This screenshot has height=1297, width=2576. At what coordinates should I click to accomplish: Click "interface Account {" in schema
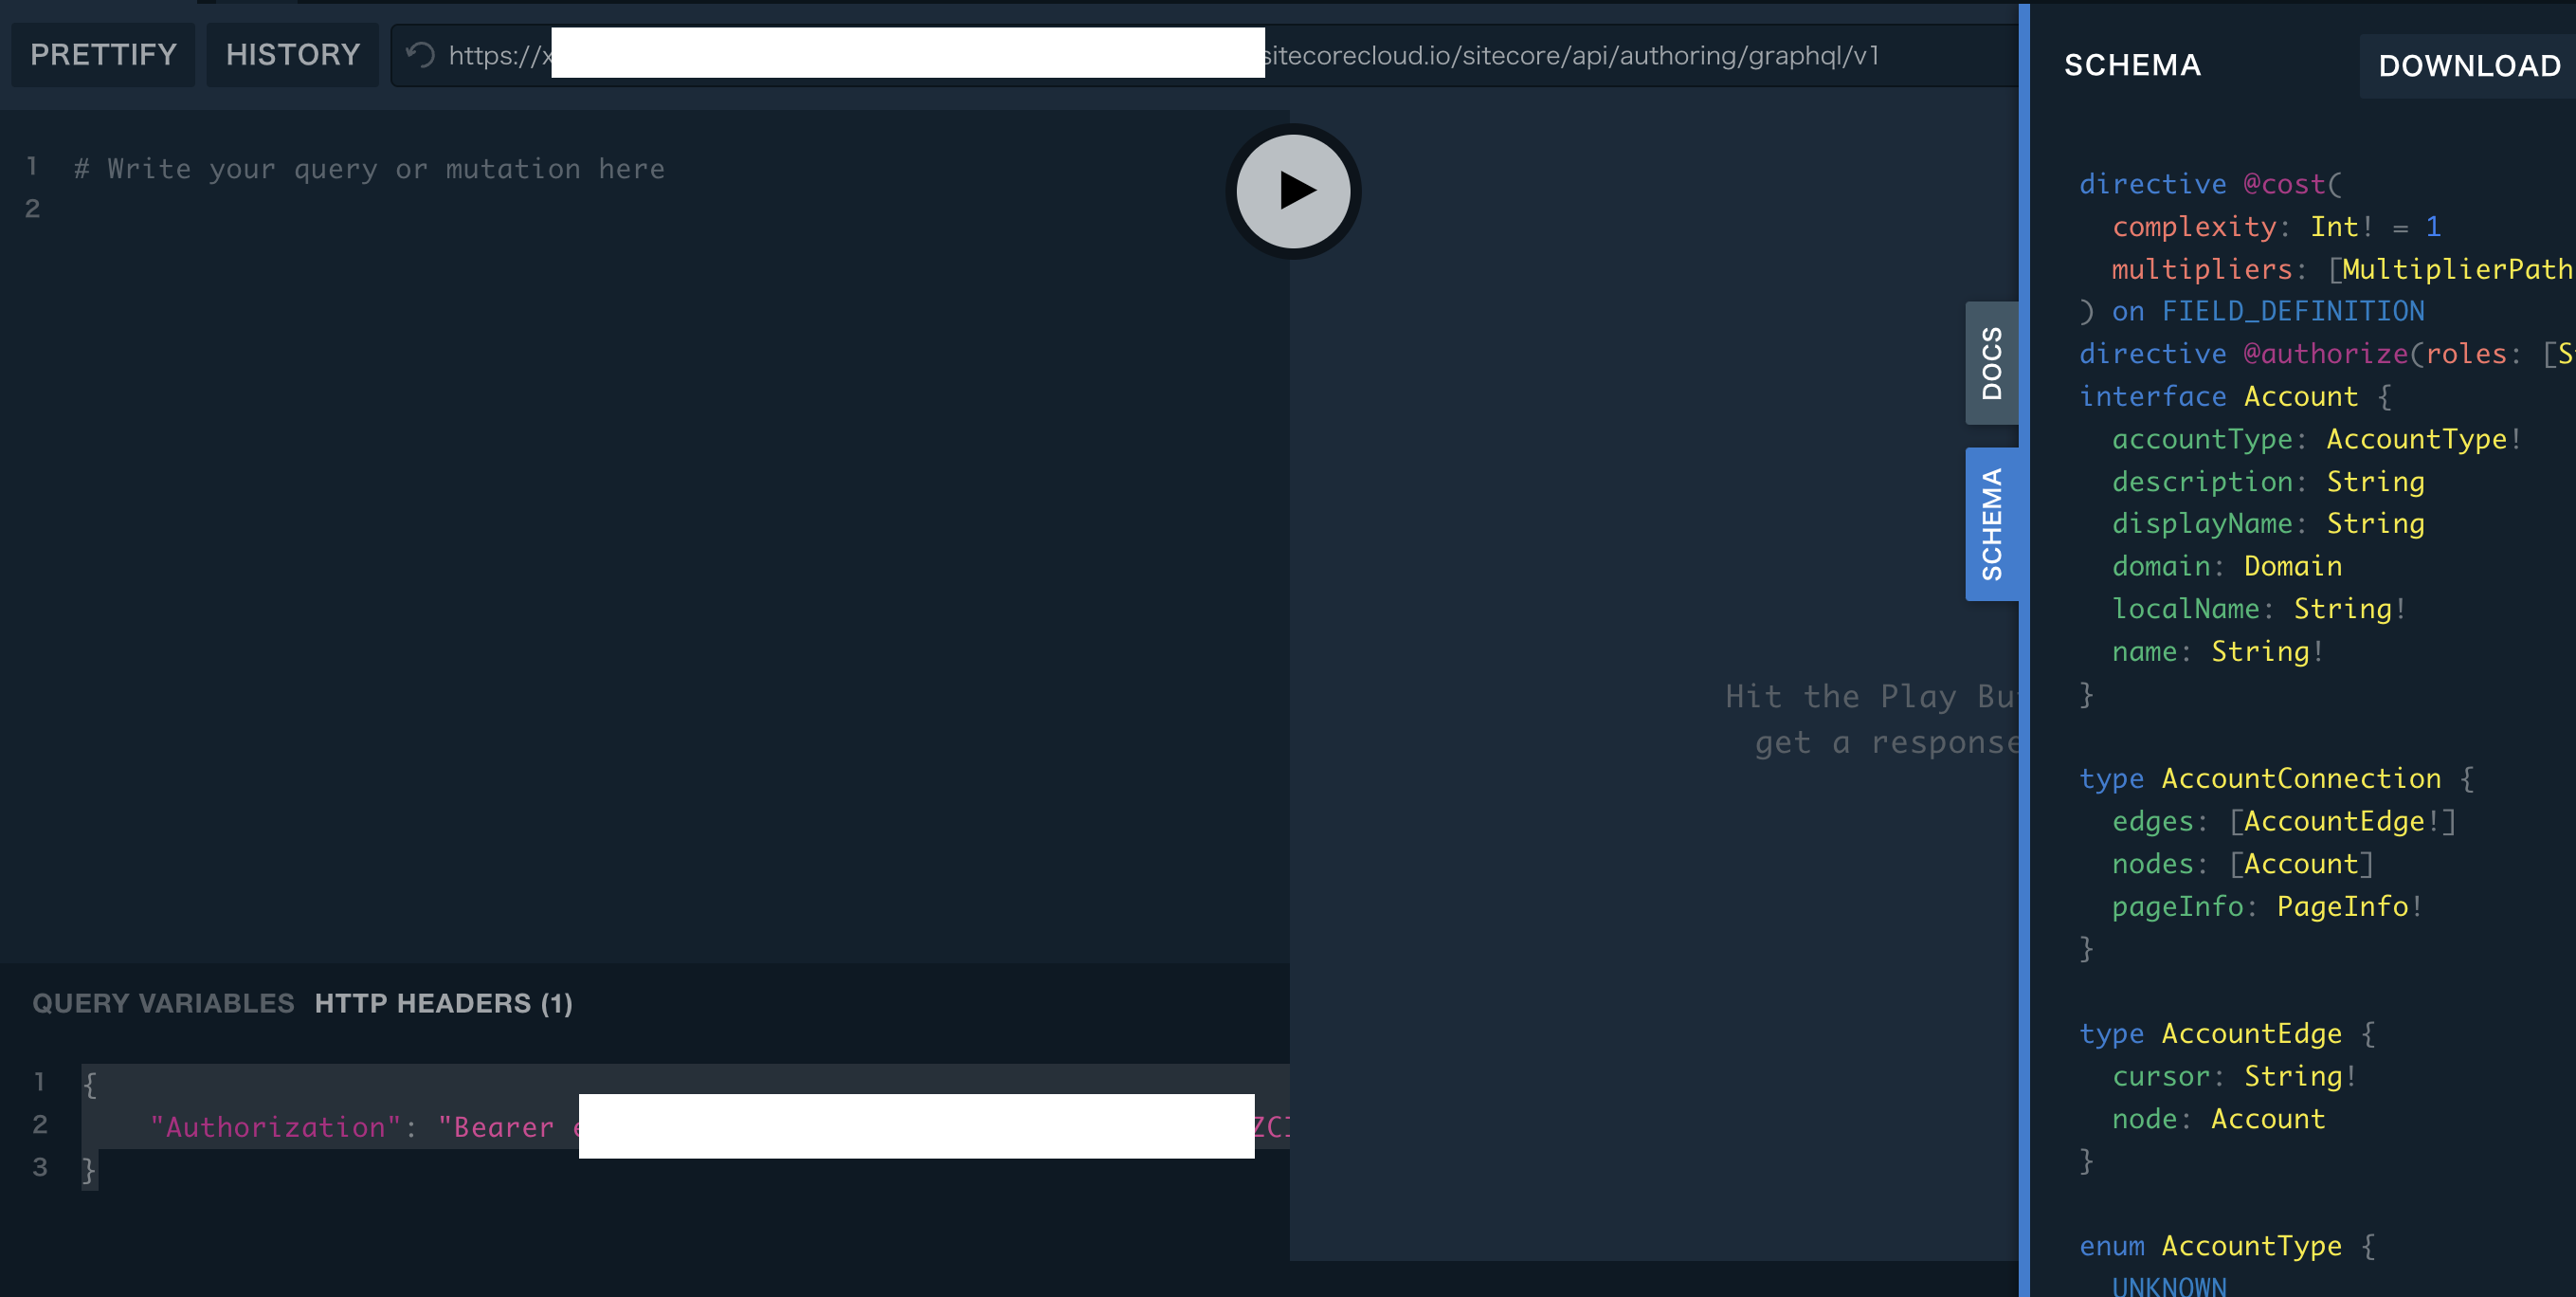click(x=2235, y=397)
